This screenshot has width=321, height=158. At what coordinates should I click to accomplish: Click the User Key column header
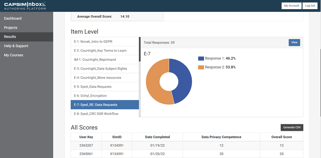(86, 137)
